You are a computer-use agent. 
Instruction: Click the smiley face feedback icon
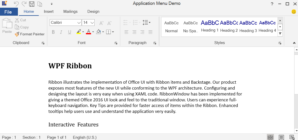click(294, 12)
